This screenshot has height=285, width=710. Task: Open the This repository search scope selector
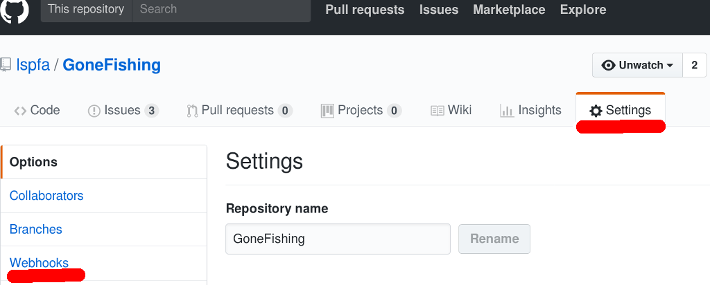click(86, 10)
